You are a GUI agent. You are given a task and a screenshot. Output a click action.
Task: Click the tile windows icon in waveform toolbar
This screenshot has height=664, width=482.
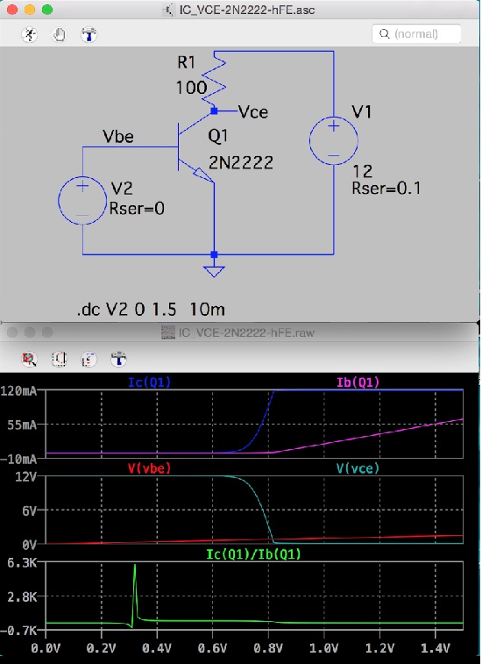(x=89, y=359)
